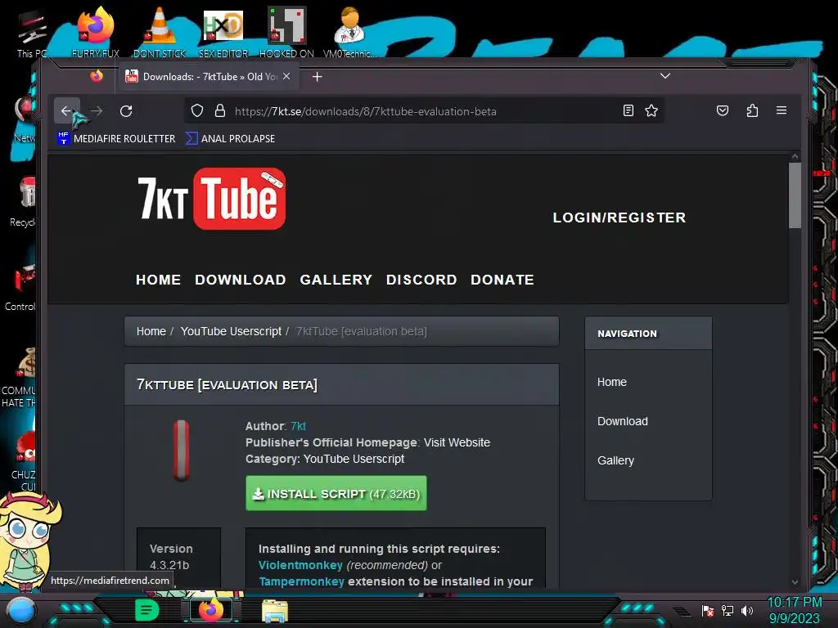Expand the list all tabs chevron
838x628 pixels.
665,76
